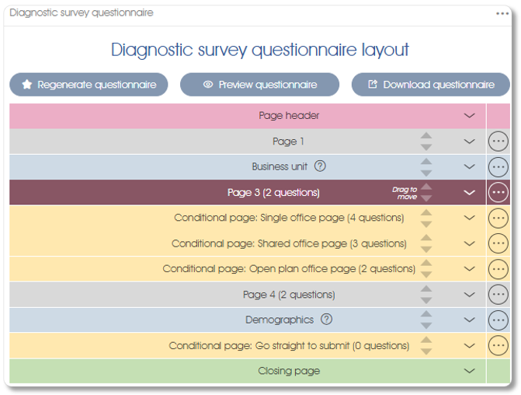Image resolution: width=521 pixels, height=395 pixels.
Task: Expand the Page header row chevron
Action: click(469, 116)
